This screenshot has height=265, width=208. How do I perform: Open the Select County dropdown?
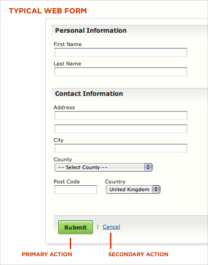click(104, 167)
